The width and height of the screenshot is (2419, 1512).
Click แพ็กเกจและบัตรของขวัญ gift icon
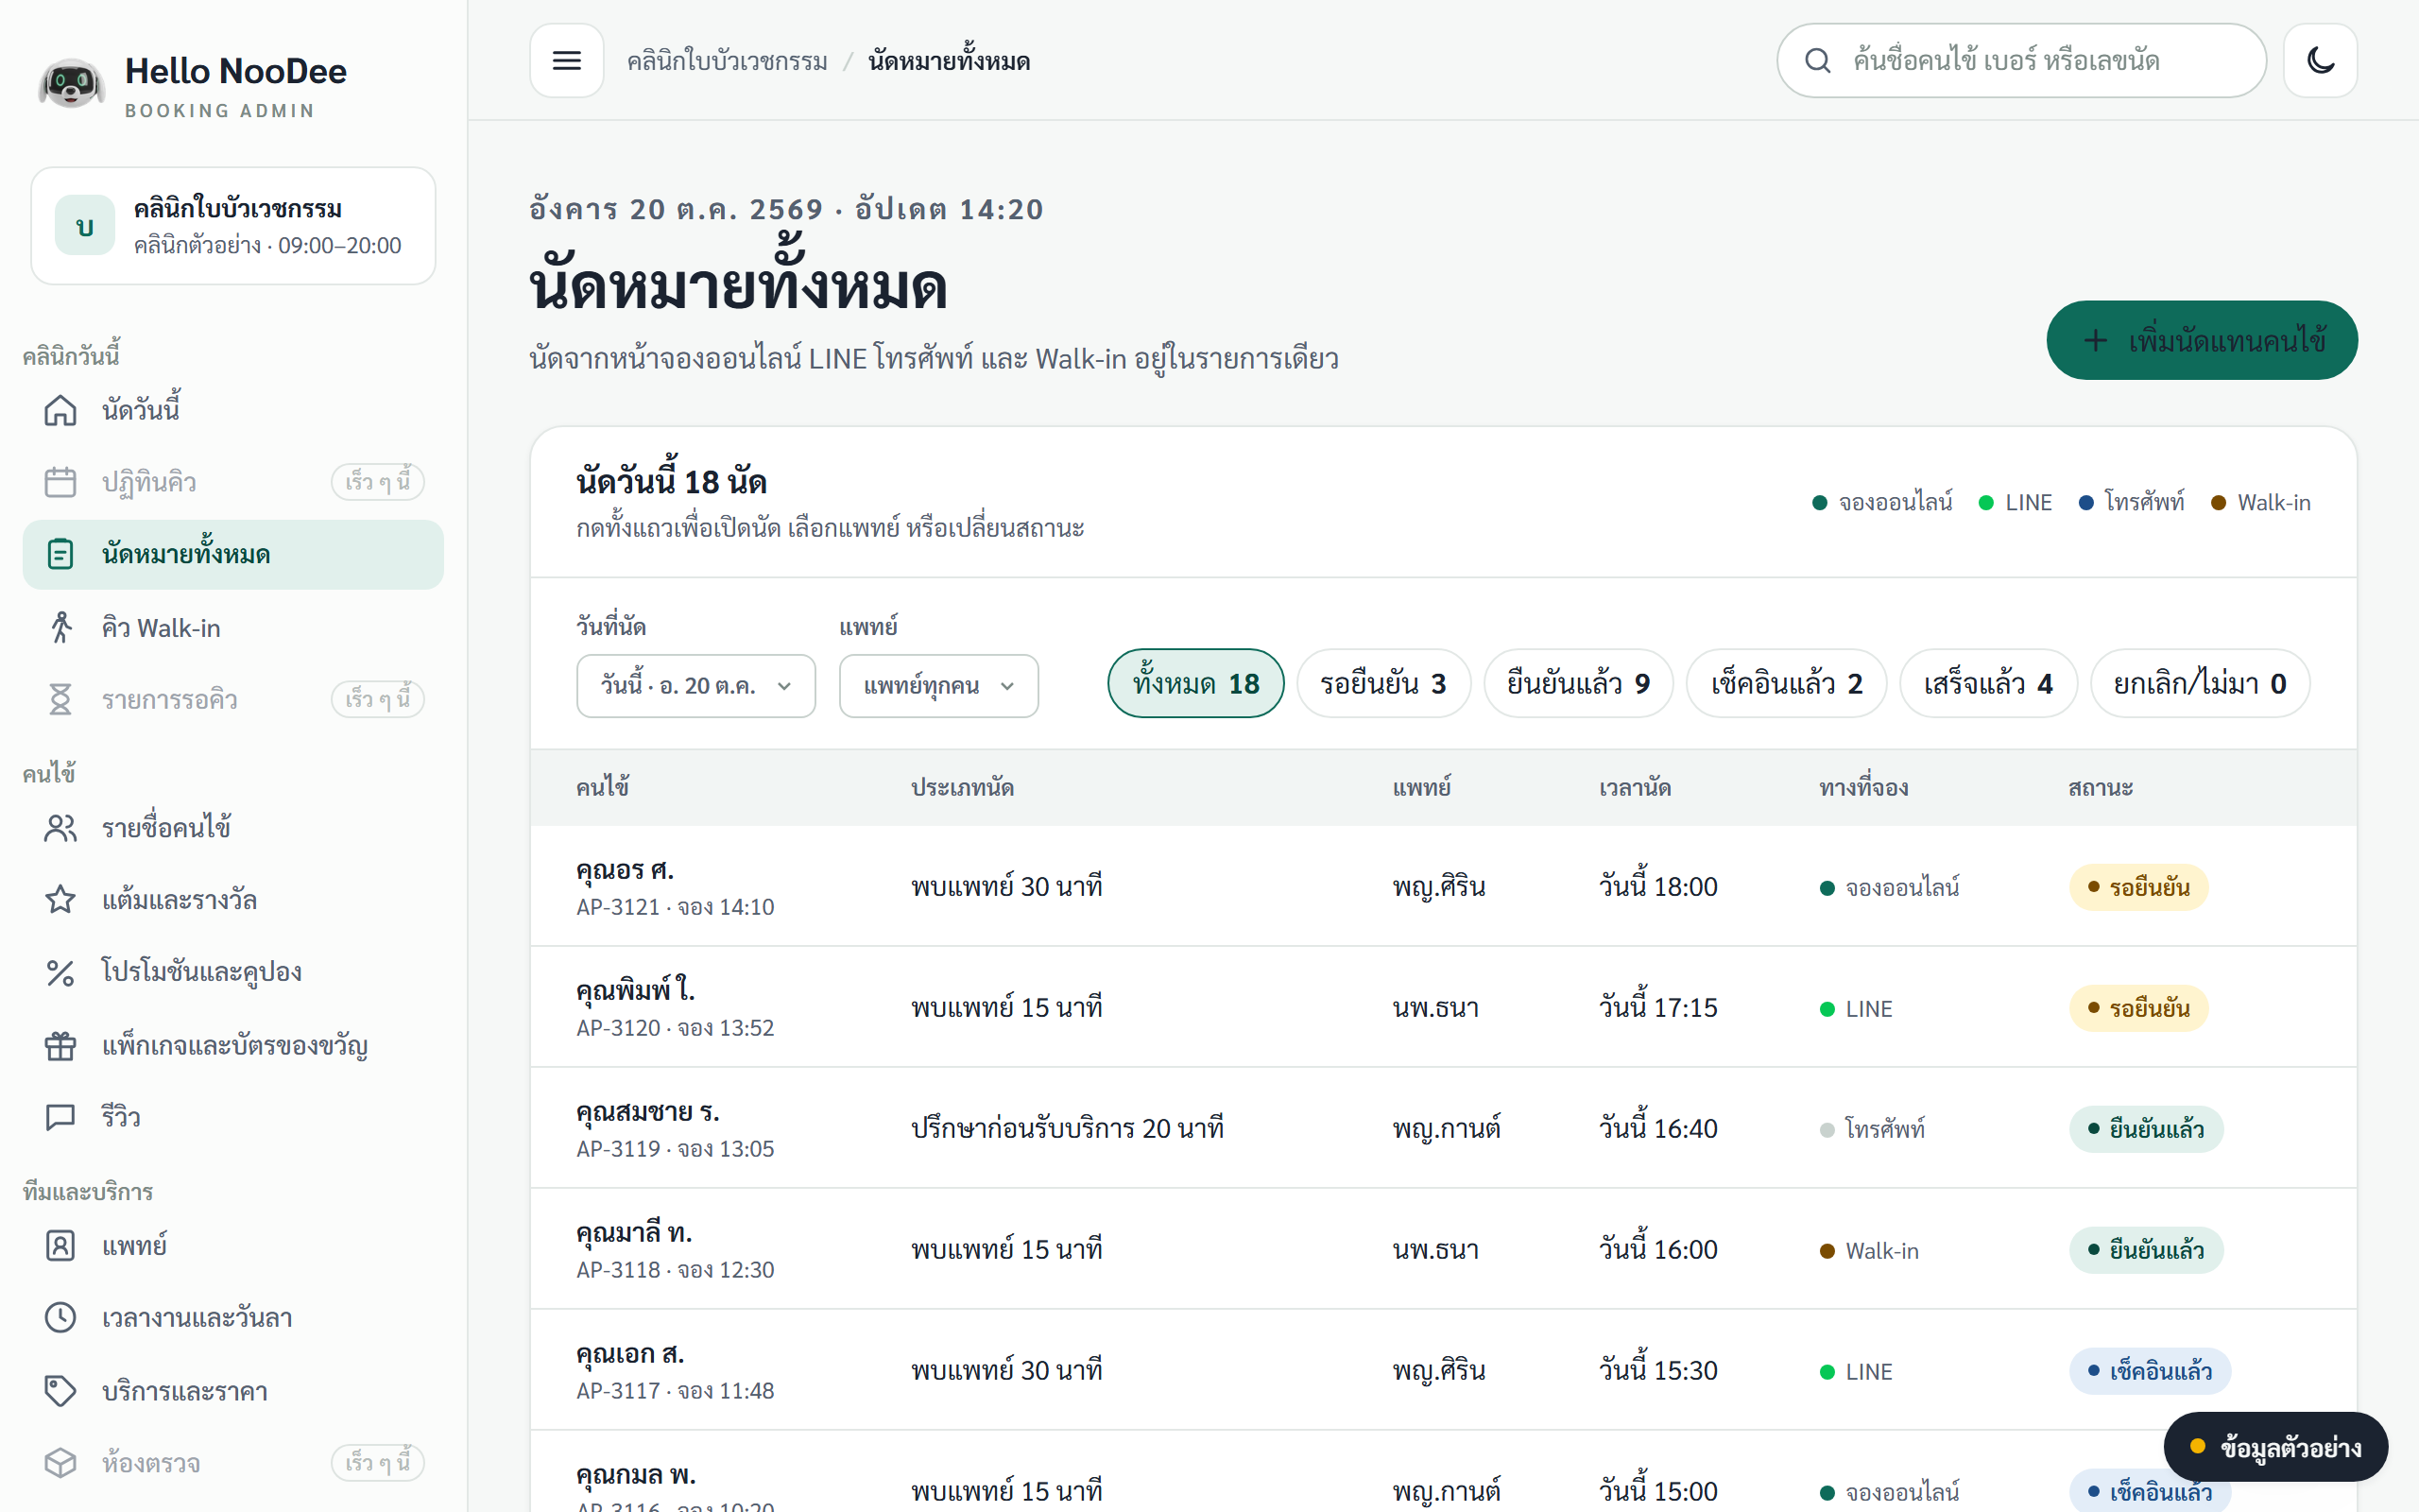click(60, 1045)
